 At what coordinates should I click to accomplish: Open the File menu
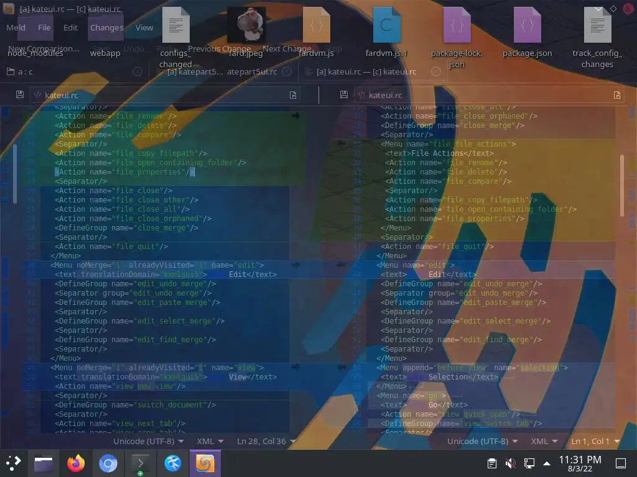click(44, 27)
